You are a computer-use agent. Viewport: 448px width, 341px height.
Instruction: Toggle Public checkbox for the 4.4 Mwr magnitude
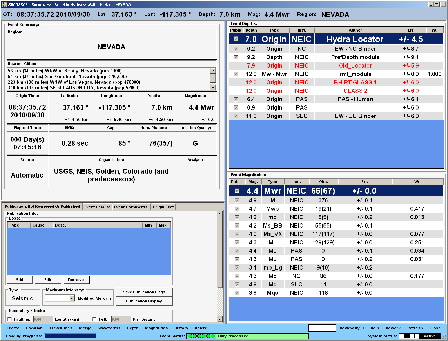tap(237, 190)
